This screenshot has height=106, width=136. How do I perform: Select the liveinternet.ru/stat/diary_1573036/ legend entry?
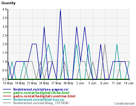pos(42,103)
